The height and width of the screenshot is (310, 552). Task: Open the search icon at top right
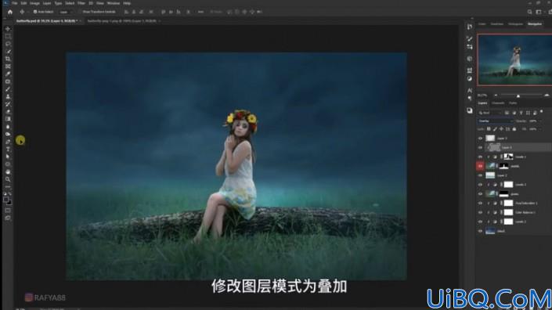529,12
